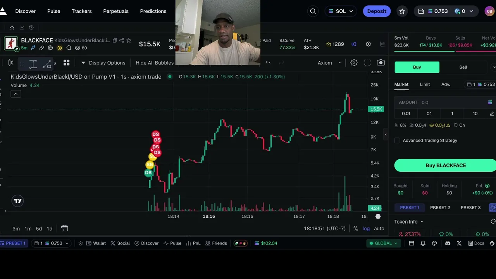496x279 pixels.
Task: Undo the last chart action
Action: [x=268, y=63]
